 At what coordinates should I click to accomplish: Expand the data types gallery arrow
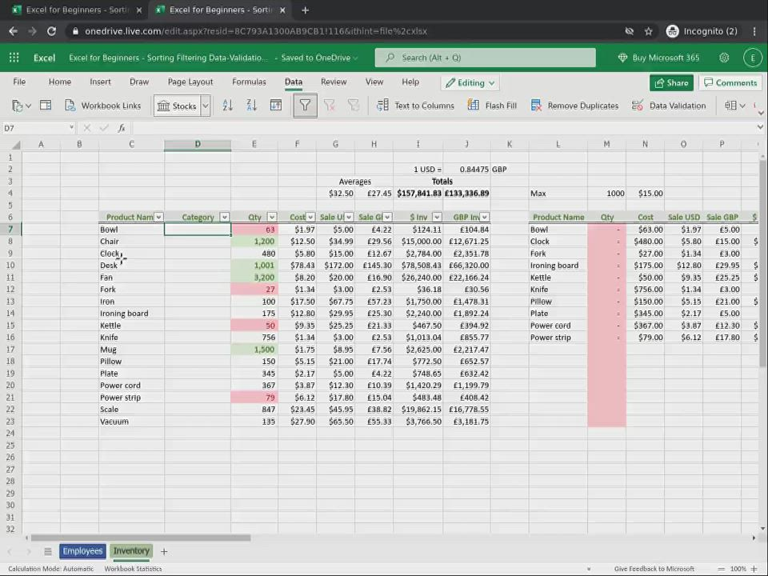tap(206, 106)
